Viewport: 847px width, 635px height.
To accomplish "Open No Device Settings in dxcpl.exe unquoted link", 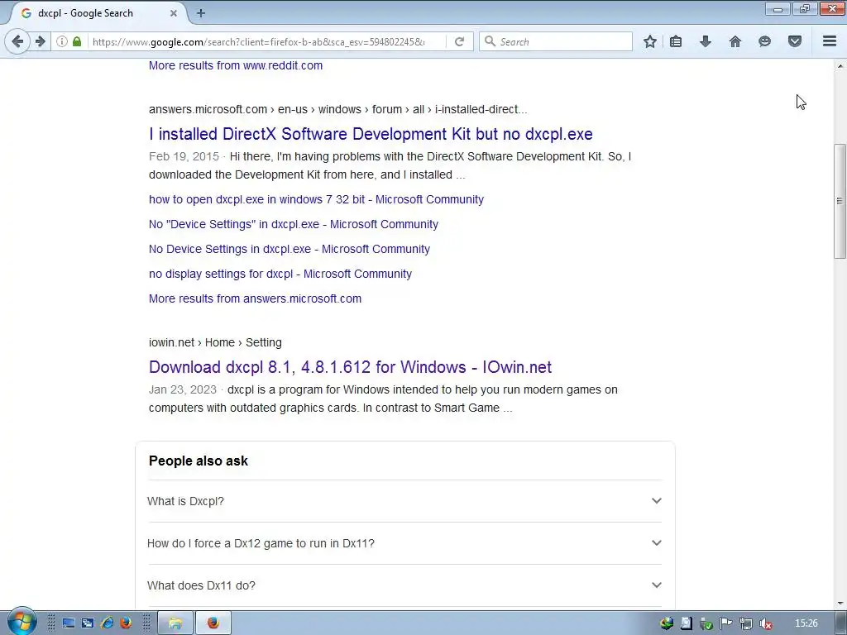I will click(x=289, y=249).
